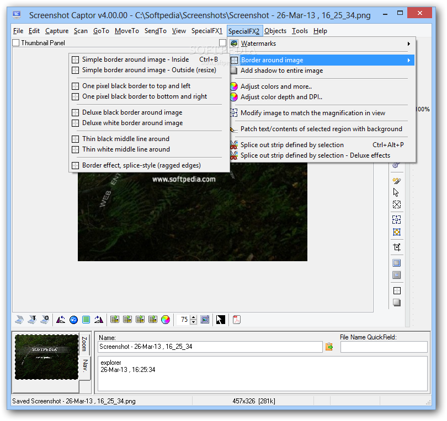Click the first of four picture icons
This screenshot has height=421, width=447.
[115, 320]
